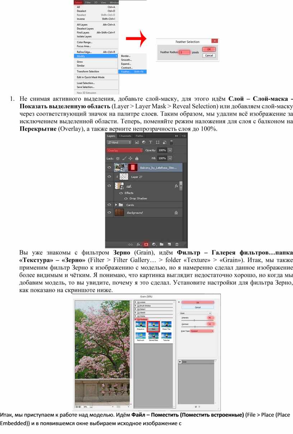Viewport: 293px width, 434px height.
Task: Select the Stained Glass filter thumbnail
Action: pyautogui.click(x=153, y=337)
